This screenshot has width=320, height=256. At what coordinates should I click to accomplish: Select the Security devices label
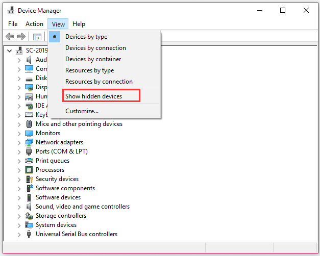click(x=57, y=179)
